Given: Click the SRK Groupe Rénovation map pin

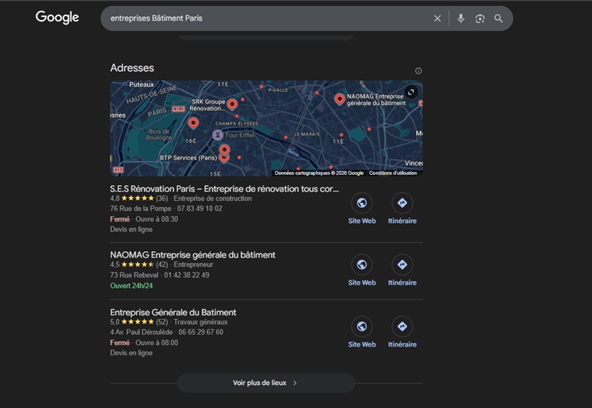Looking at the screenshot, I should tap(232, 104).
